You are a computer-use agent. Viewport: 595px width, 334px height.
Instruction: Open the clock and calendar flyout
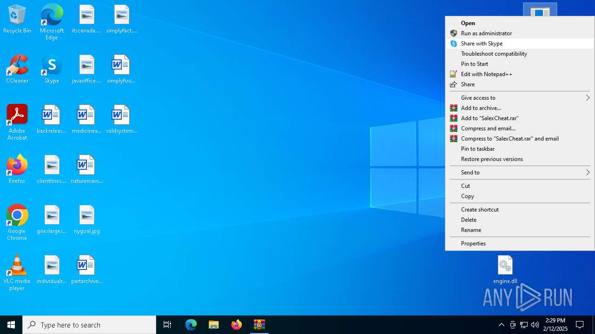555,325
